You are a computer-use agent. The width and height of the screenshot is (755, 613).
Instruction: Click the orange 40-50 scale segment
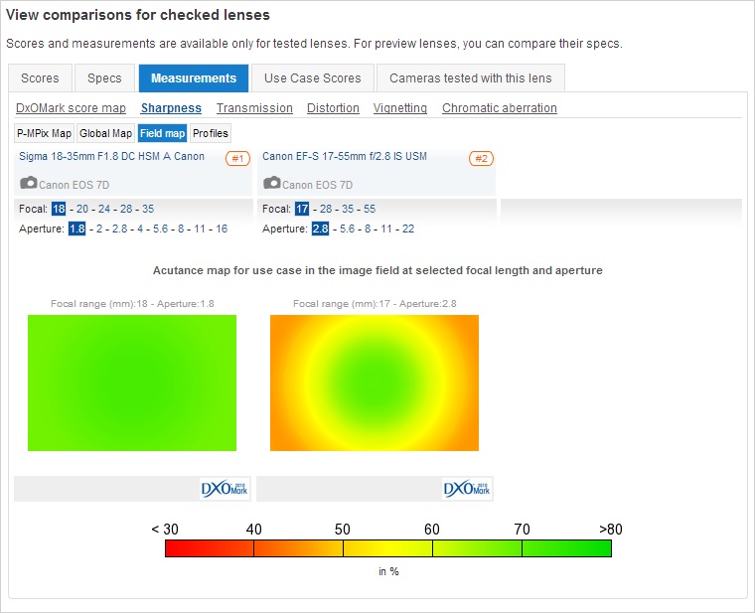tap(299, 548)
